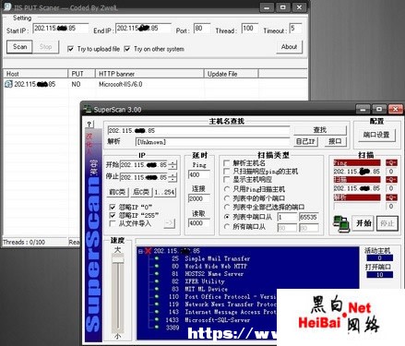405x346 pixels.
Task: Click the red -Q- button next to Ping
Action: (x=391, y=163)
